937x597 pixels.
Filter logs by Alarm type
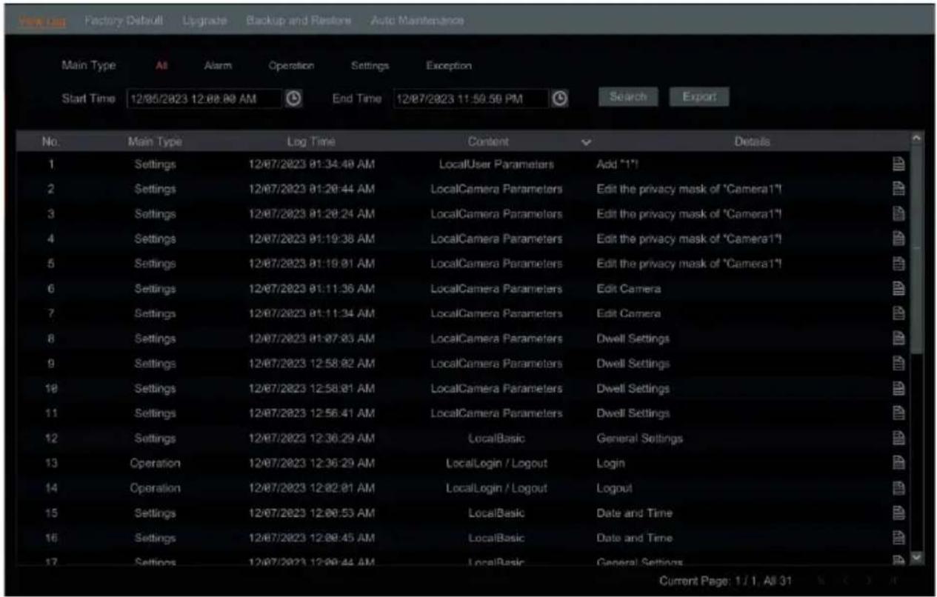(x=219, y=66)
